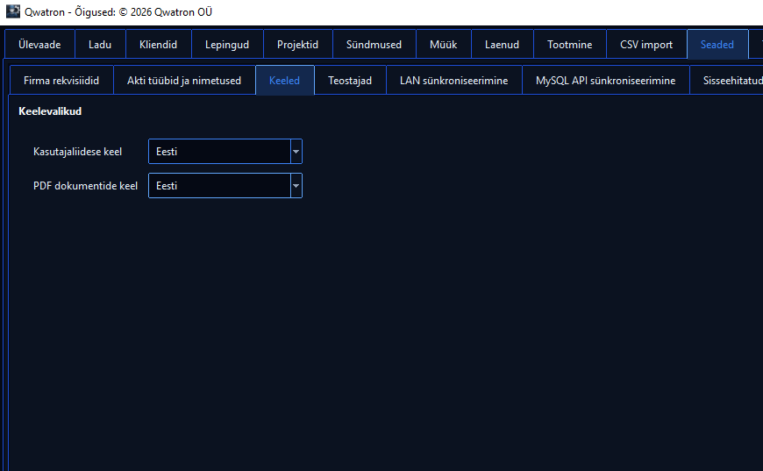Image resolution: width=763 pixels, height=471 pixels.
Task: Expand the Kasutajaliidese keel dropdown arrow
Action: [296, 152]
